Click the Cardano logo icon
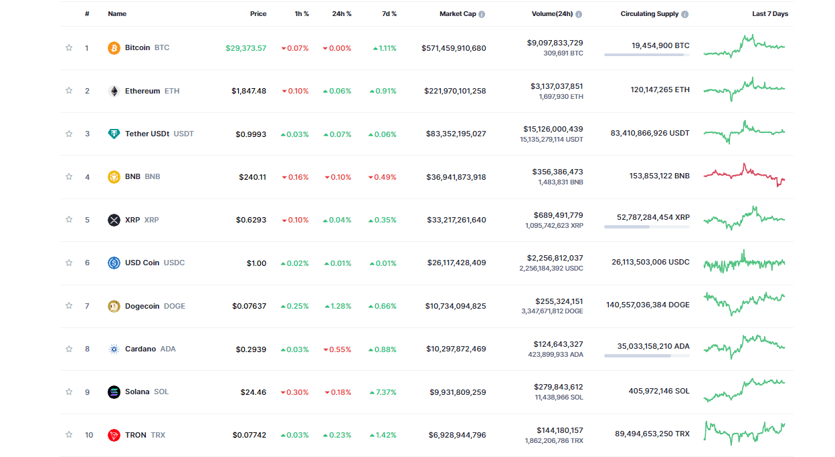Image resolution: width=835 pixels, height=457 pixels. [114, 349]
